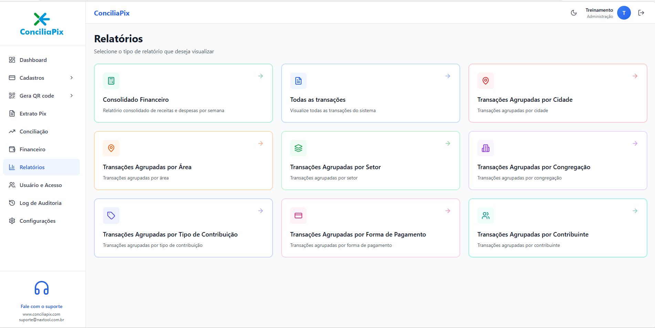Click the arrow on Transações por Área card
Screen dimensions: 655x328
261,143
